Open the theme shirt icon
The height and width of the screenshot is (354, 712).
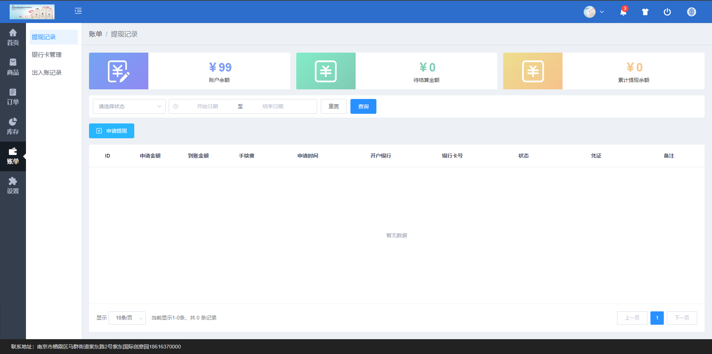click(x=645, y=12)
